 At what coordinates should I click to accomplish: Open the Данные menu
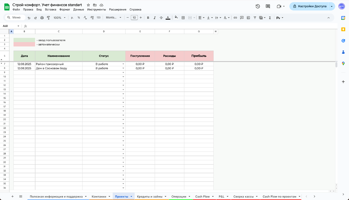79,10
